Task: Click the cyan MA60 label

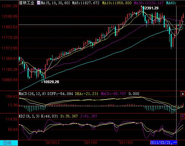Action: 171,3
